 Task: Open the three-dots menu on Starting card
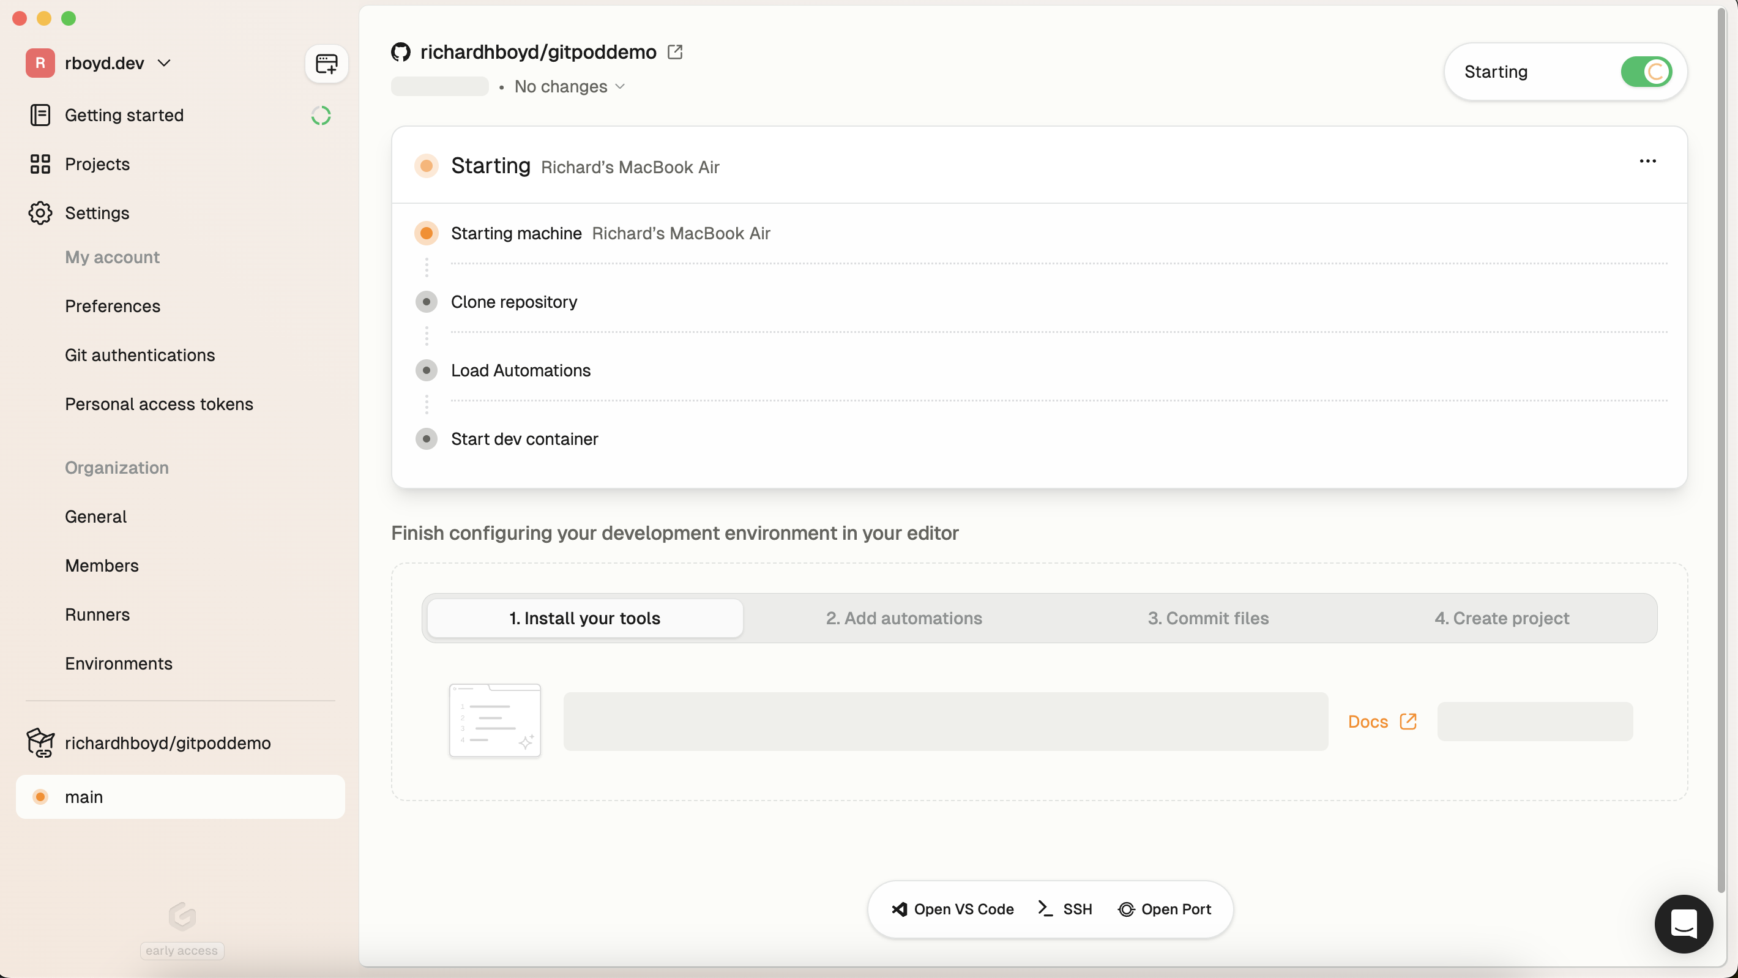click(x=1647, y=162)
